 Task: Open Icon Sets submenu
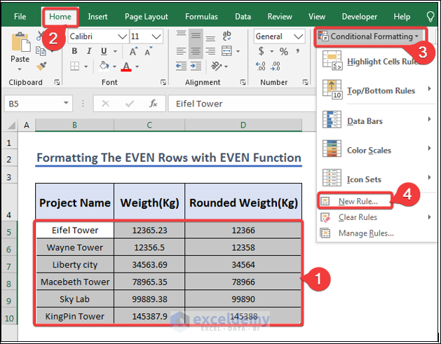[x=376, y=179]
